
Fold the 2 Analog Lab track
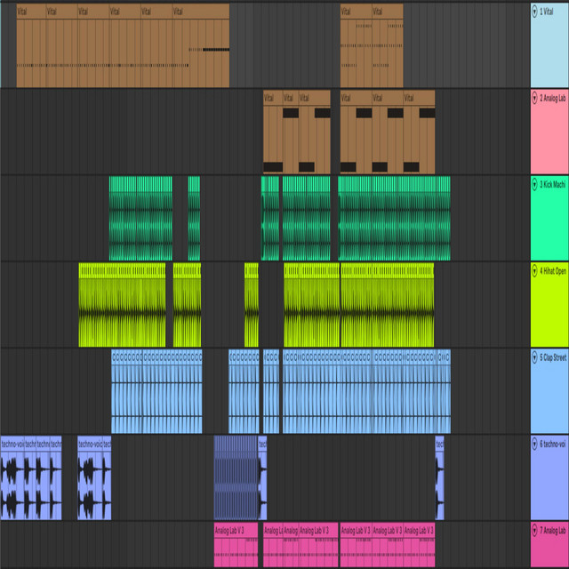534,98
